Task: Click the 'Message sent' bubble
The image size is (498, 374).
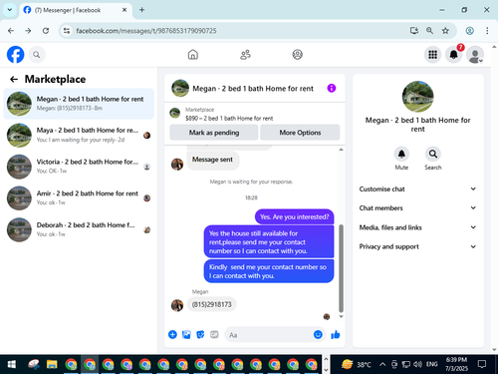Action: click(212, 160)
